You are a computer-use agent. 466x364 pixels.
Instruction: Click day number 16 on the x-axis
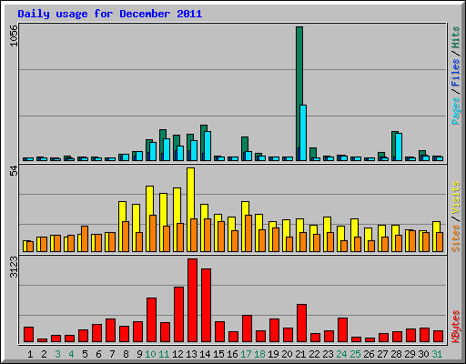pos(232,354)
